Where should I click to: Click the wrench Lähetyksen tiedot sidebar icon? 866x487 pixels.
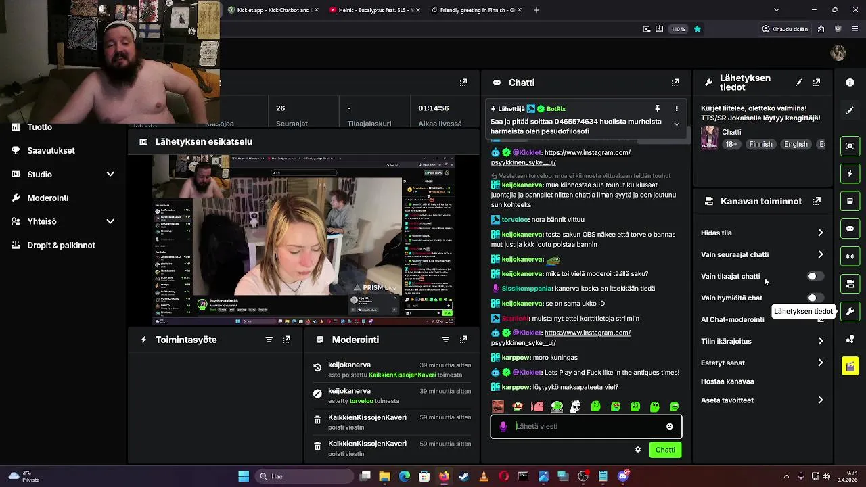click(850, 312)
